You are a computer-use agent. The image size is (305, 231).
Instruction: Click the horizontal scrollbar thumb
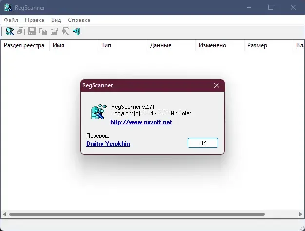point(137,214)
